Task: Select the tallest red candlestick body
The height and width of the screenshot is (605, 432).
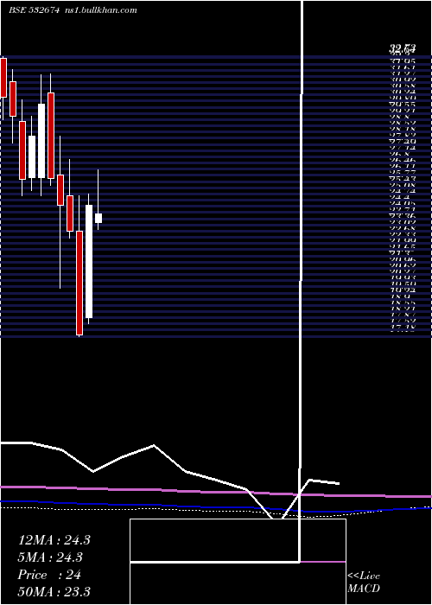Action: coord(79,283)
